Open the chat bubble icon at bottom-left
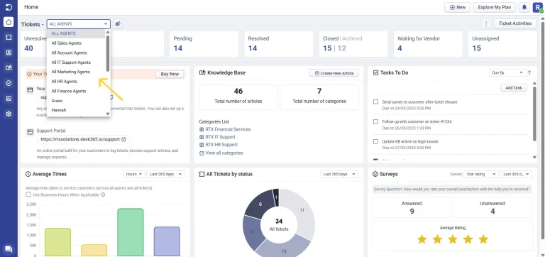Screen dimensions: 545x257 pyautogui.click(x=9, y=248)
